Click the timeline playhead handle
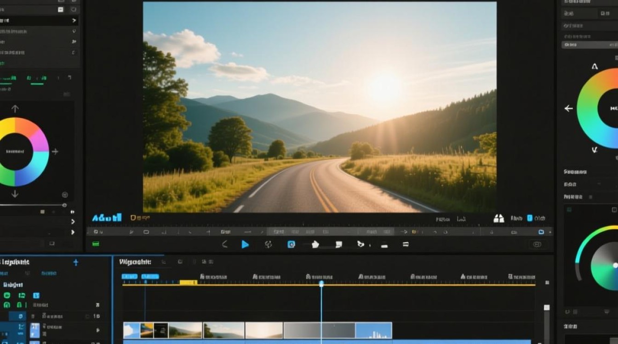This screenshot has height=344, width=618. point(321,284)
